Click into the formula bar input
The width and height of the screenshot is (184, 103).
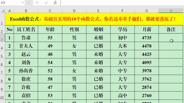122,3
